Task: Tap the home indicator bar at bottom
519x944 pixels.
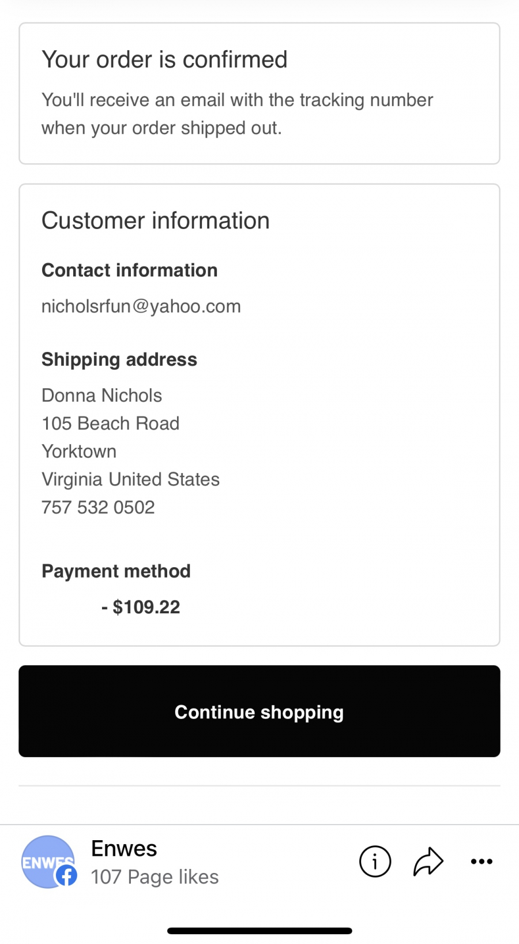Action: pyautogui.click(x=259, y=931)
